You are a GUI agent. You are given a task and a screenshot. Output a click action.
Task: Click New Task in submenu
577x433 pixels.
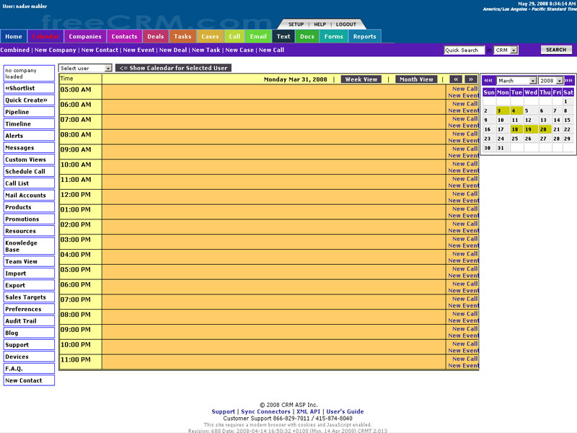(206, 50)
